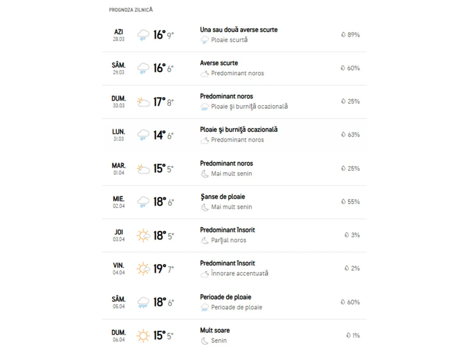Click the raindrop icon beside 89%
Viewport: 468px width, 351px height.
[343, 35]
